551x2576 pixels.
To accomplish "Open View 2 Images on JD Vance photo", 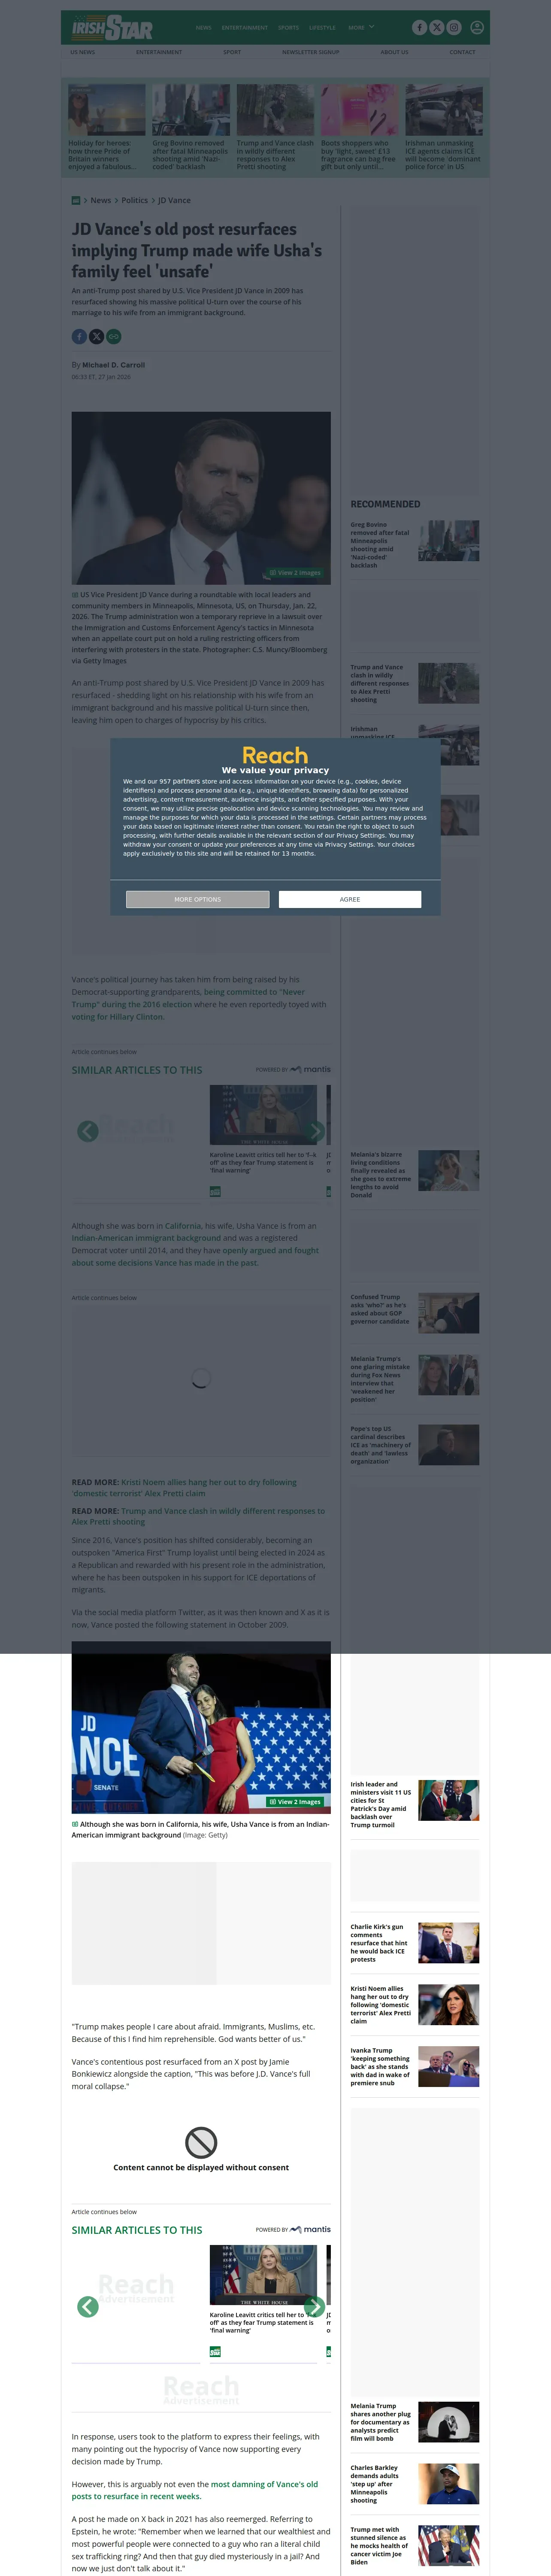I will tap(295, 573).
